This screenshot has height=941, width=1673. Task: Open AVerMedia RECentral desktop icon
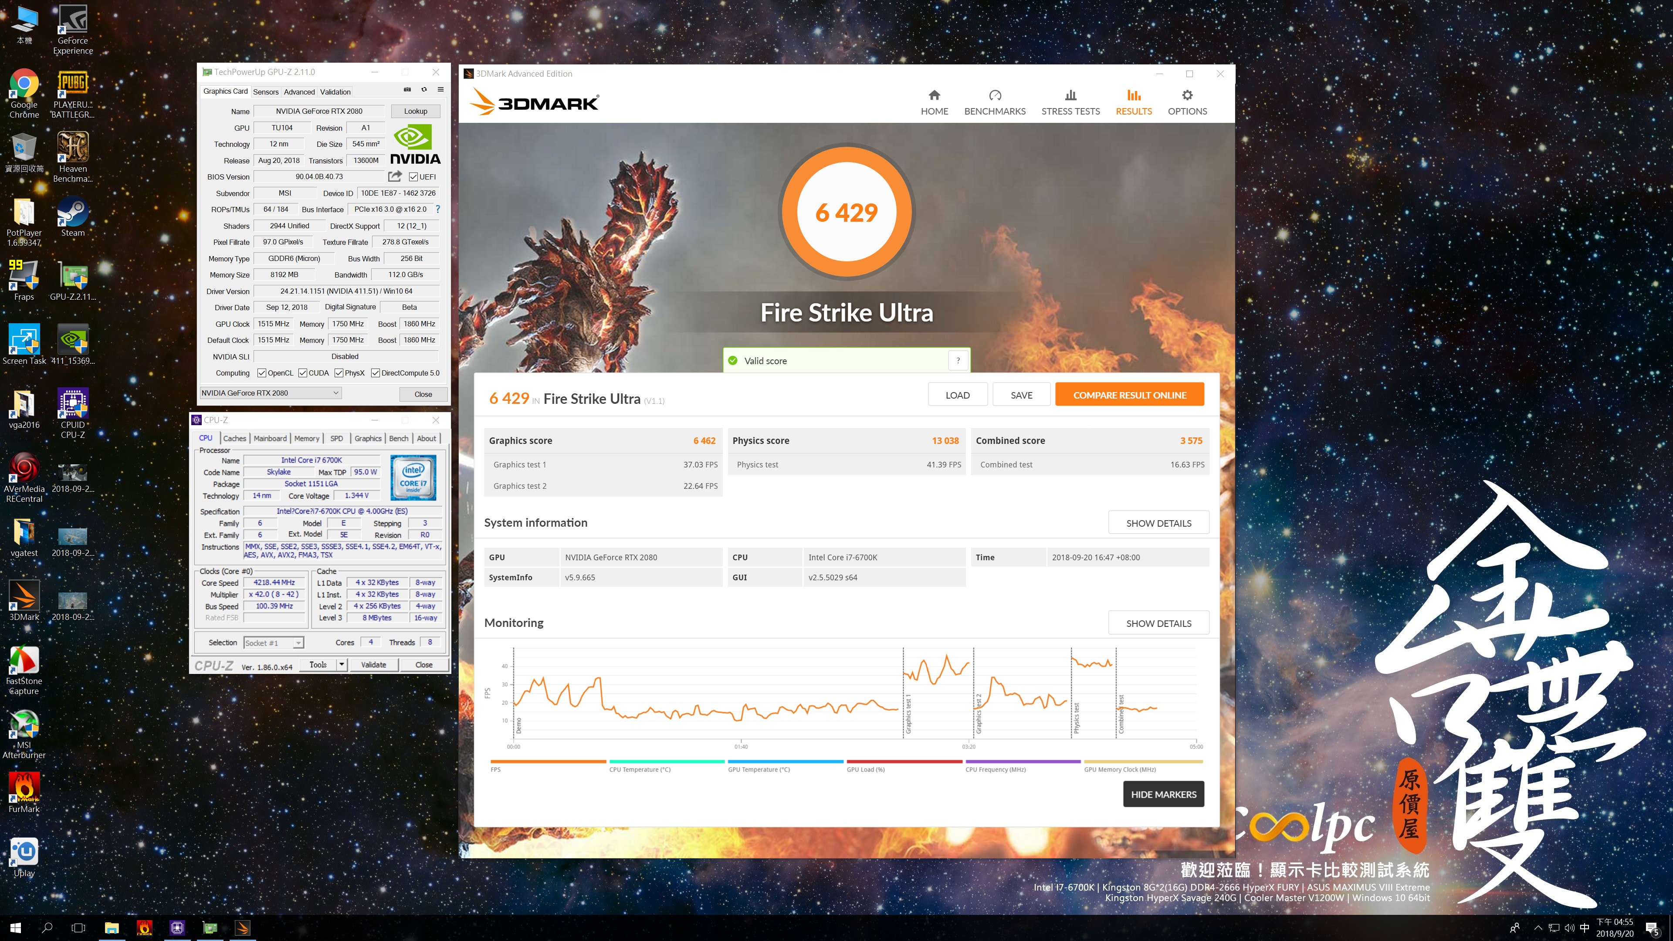tap(24, 478)
